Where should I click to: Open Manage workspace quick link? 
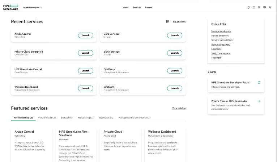221,31
